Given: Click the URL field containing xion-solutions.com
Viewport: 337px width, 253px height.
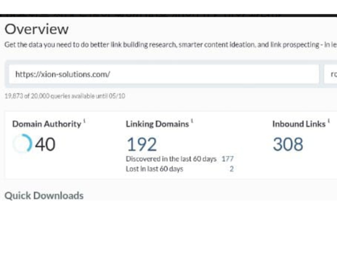Looking at the screenshot, I should pyautogui.click(x=164, y=74).
